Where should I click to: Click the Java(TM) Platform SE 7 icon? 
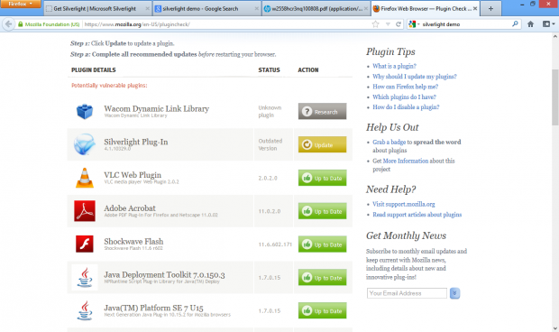pyautogui.click(x=85, y=310)
